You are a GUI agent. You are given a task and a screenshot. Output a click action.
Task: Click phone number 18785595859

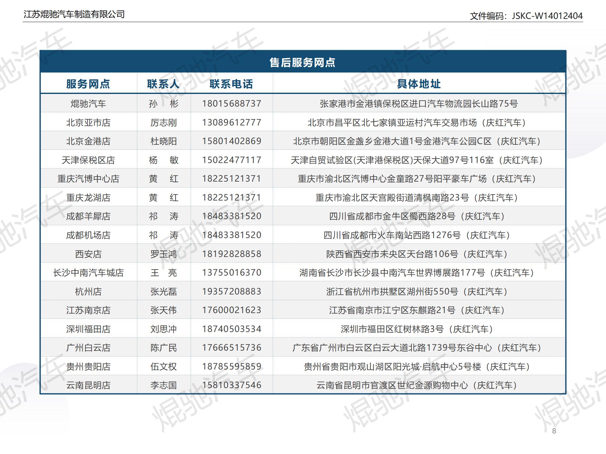232,366
